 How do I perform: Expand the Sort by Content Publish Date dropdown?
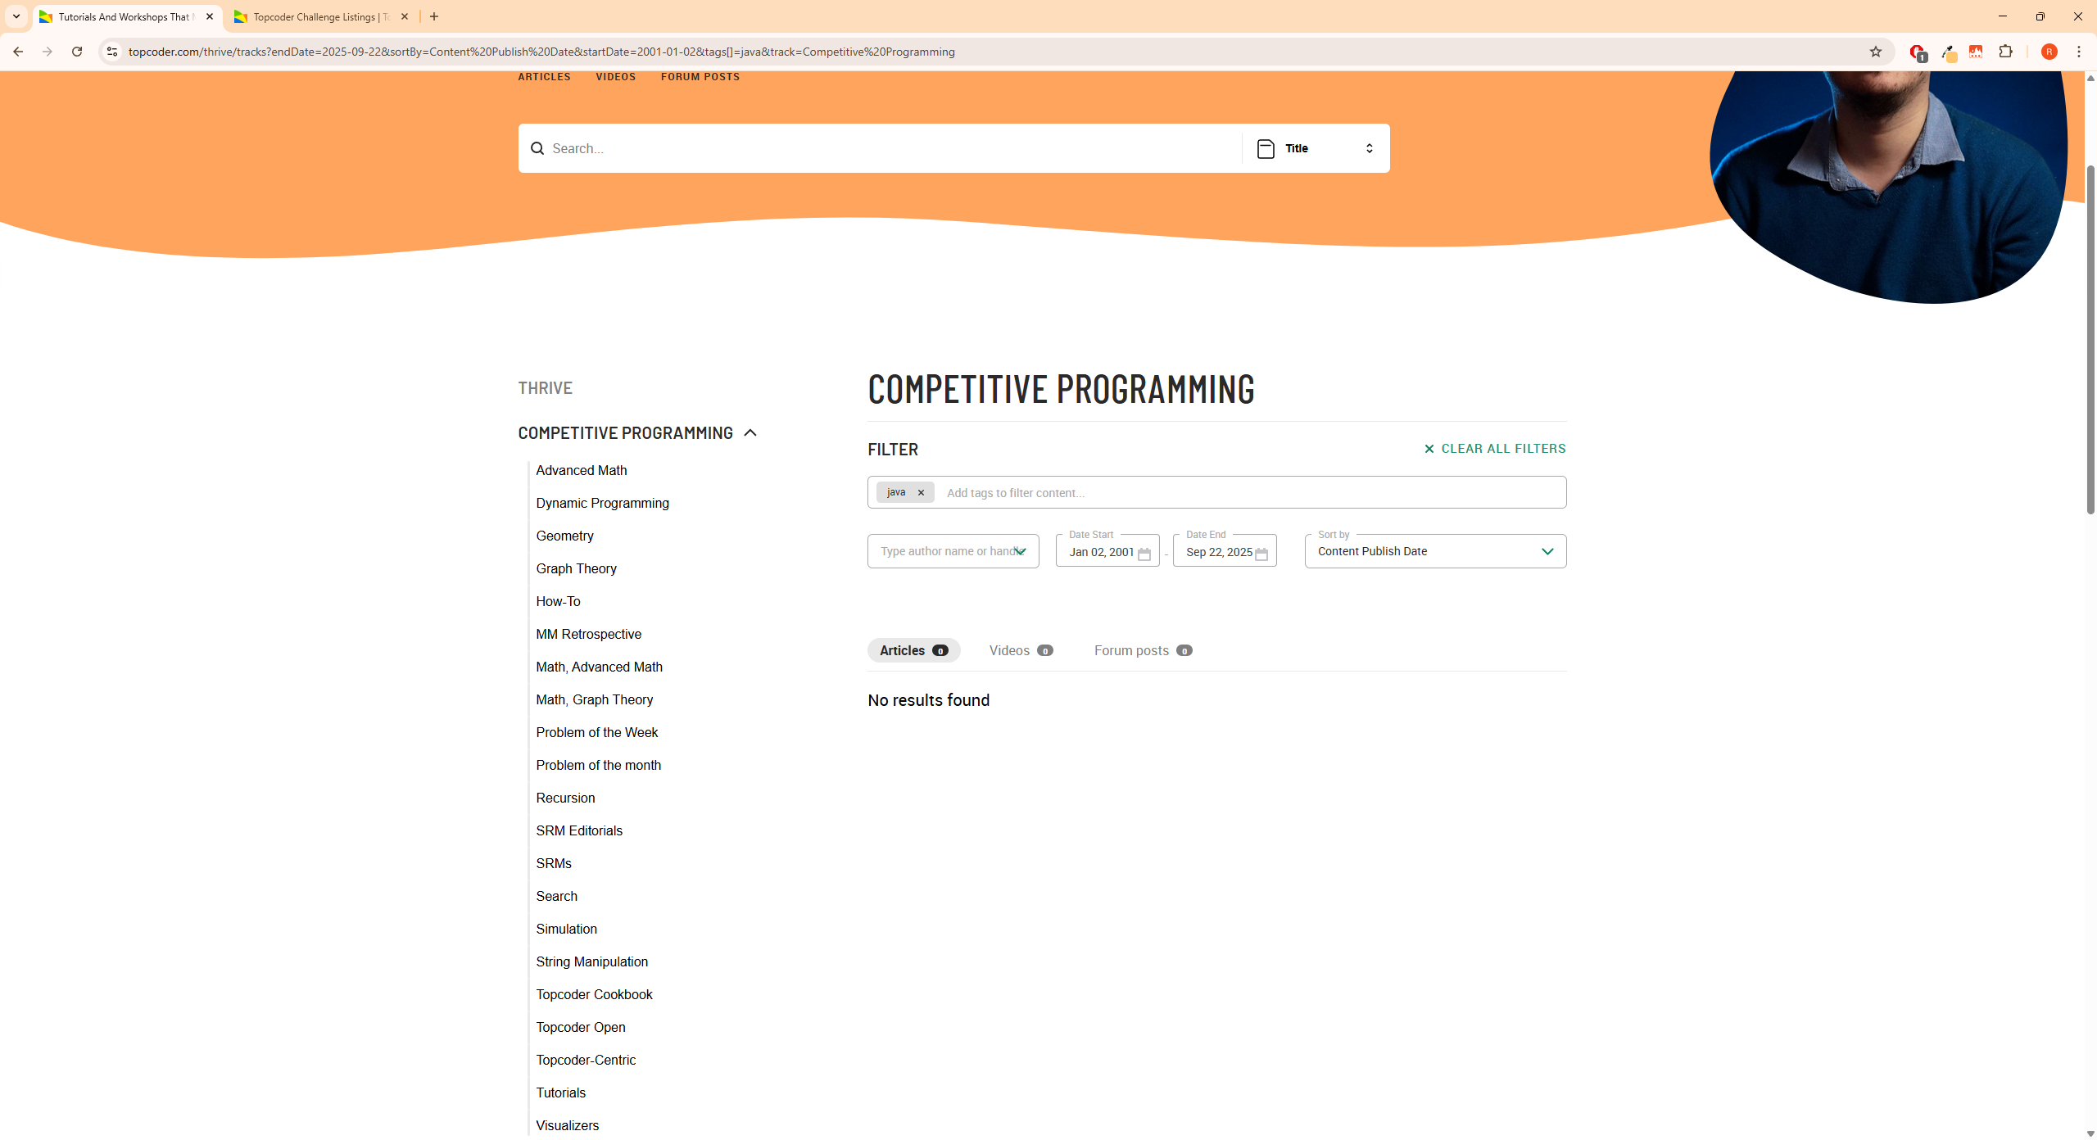tap(1435, 551)
